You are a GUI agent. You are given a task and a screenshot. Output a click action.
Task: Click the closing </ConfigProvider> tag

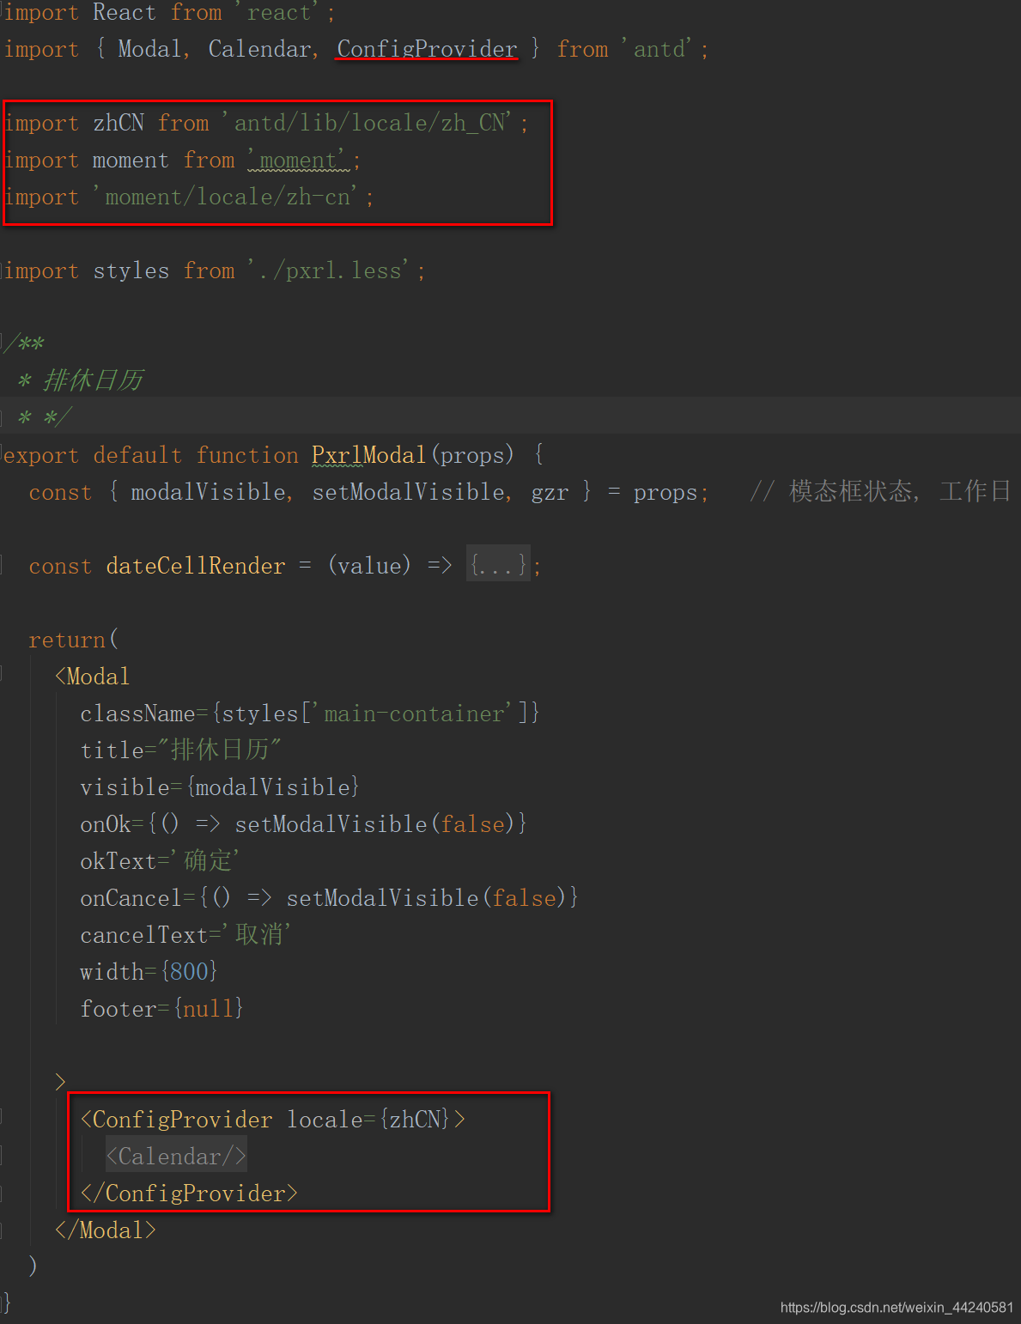(189, 1193)
